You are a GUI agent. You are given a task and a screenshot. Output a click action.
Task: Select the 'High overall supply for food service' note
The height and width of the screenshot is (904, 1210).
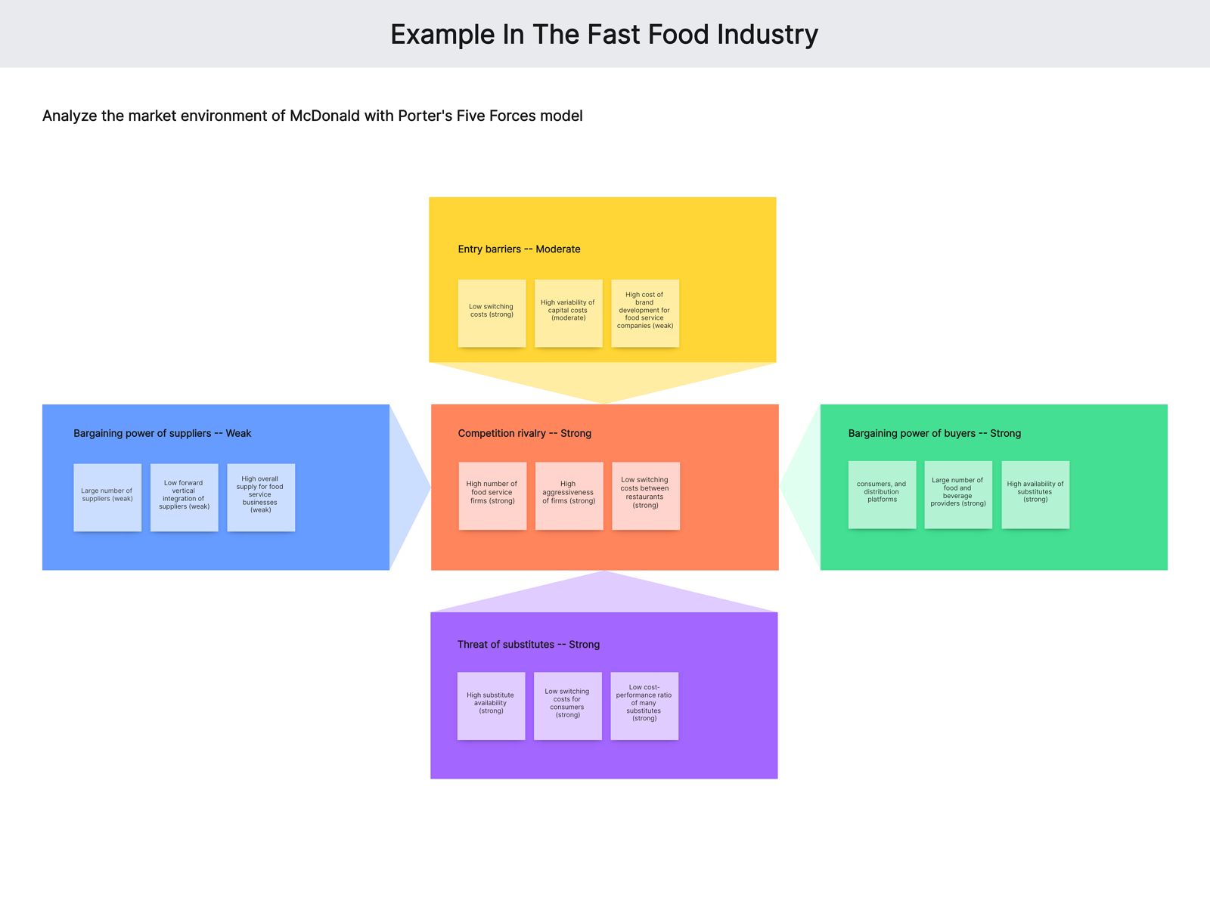point(261,497)
